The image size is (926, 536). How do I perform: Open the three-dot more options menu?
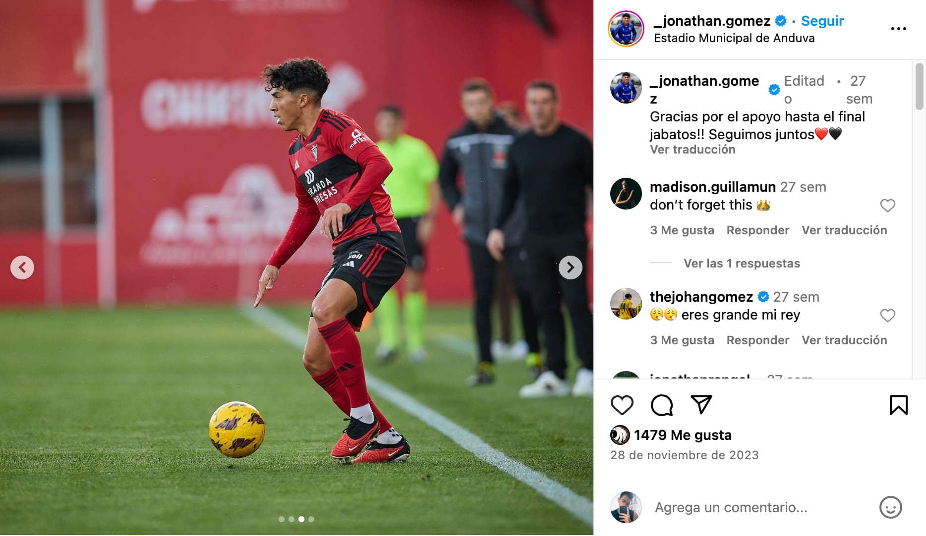[898, 29]
